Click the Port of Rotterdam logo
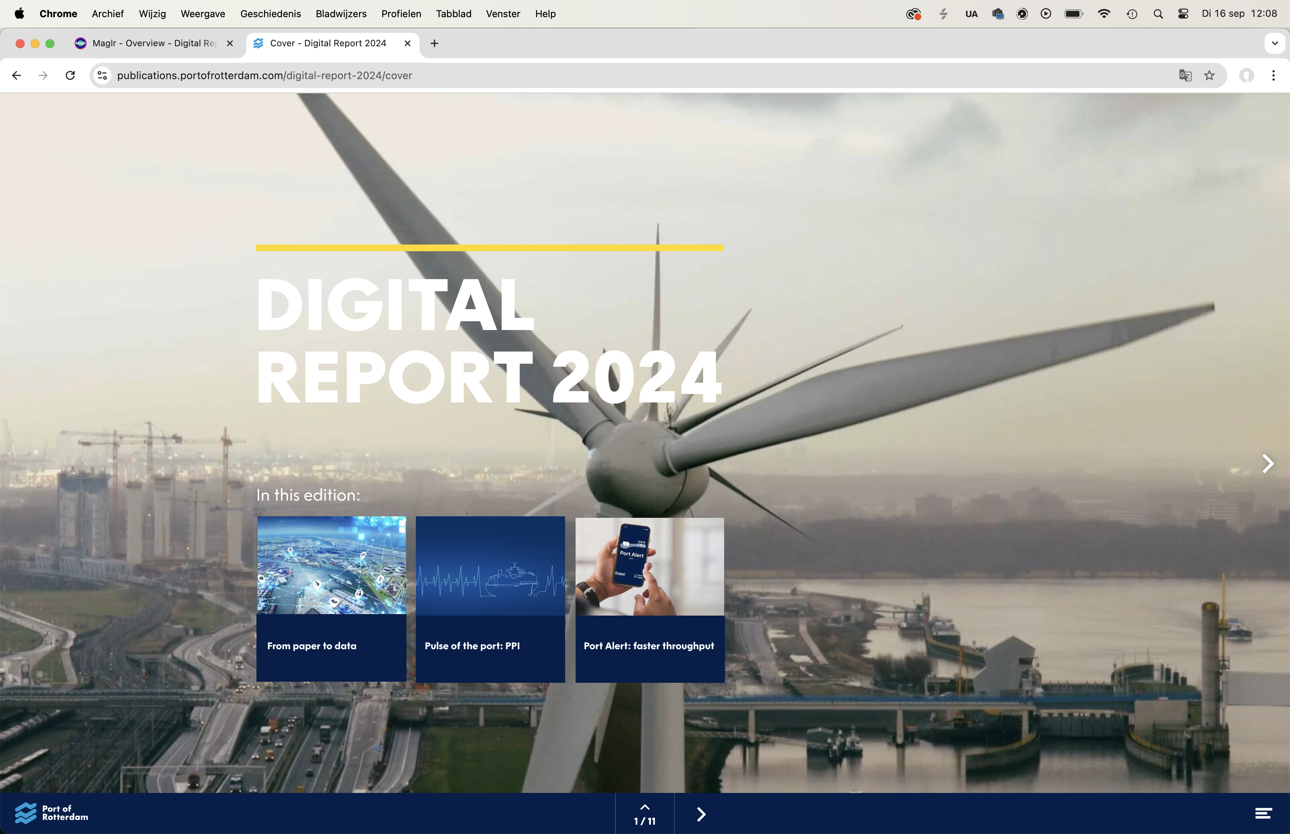The image size is (1290, 834). (52, 813)
